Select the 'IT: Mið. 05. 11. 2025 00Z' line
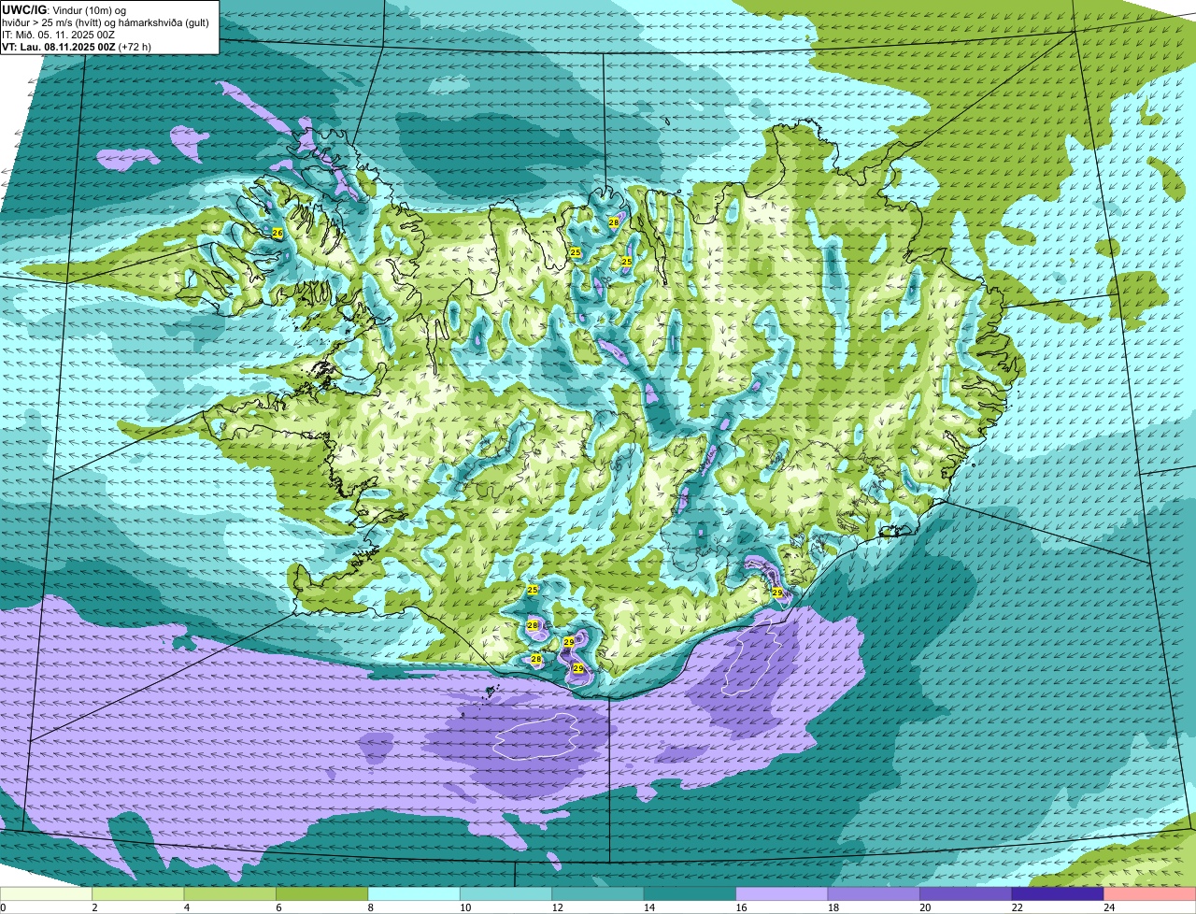Image resolution: width=1196 pixels, height=914 pixels. [x=59, y=35]
